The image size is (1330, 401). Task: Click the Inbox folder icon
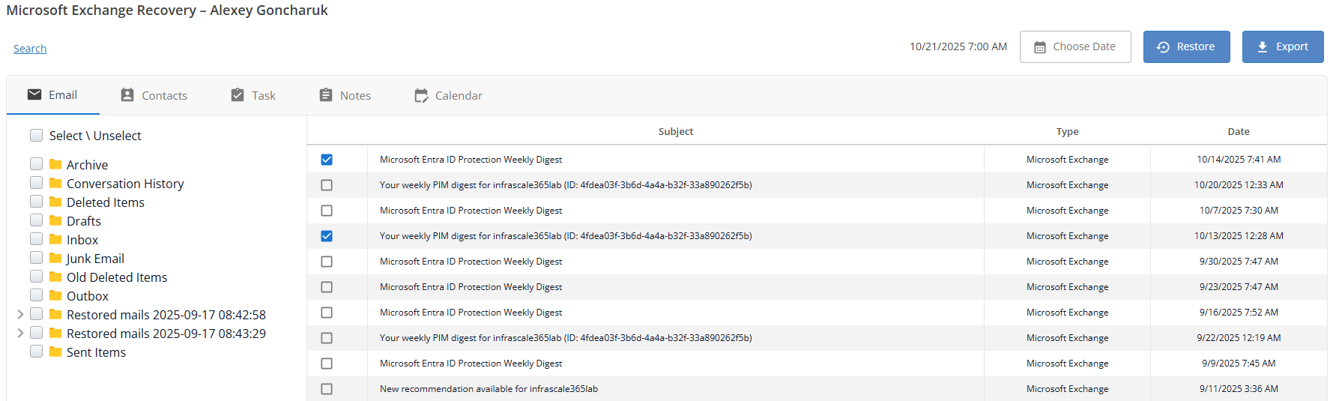(55, 239)
